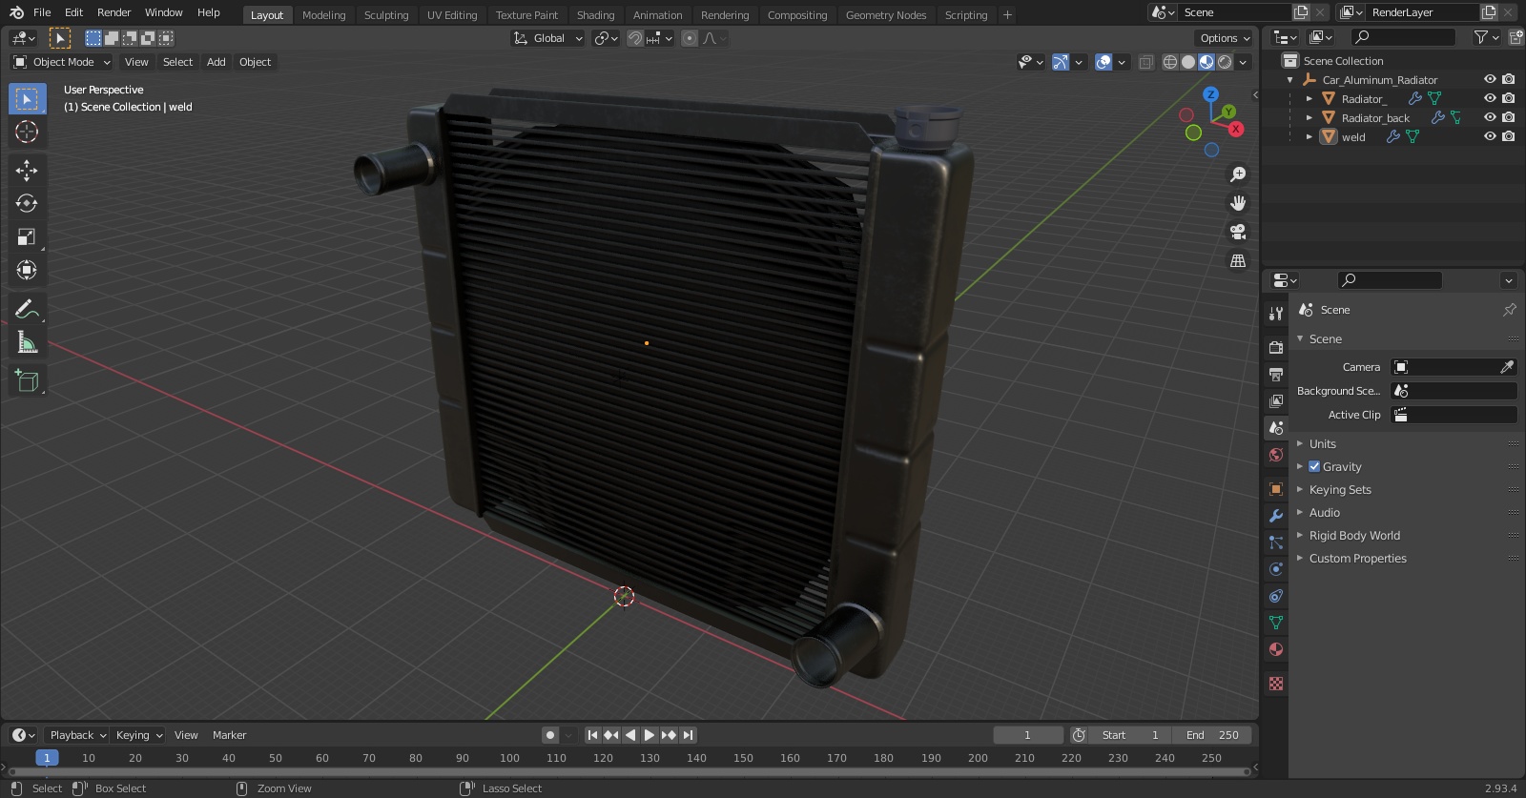Open the Material properties tab
1526x798 pixels.
(1276, 649)
